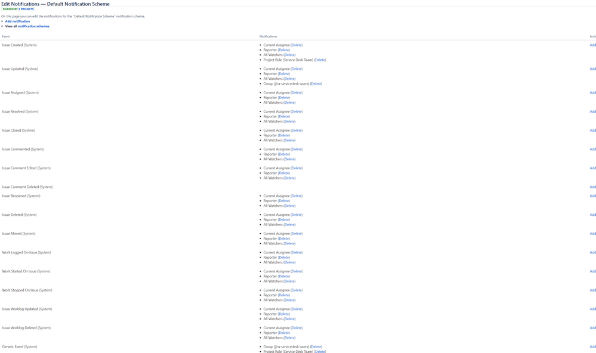Delete jira-servicedesk-users group from Issue Updated
The width and height of the screenshot is (596, 353).
(x=316, y=83)
